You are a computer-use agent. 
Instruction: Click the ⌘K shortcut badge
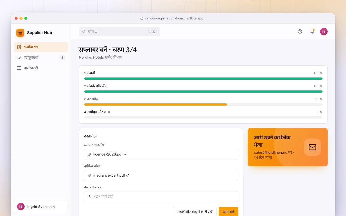[x=152, y=32]
